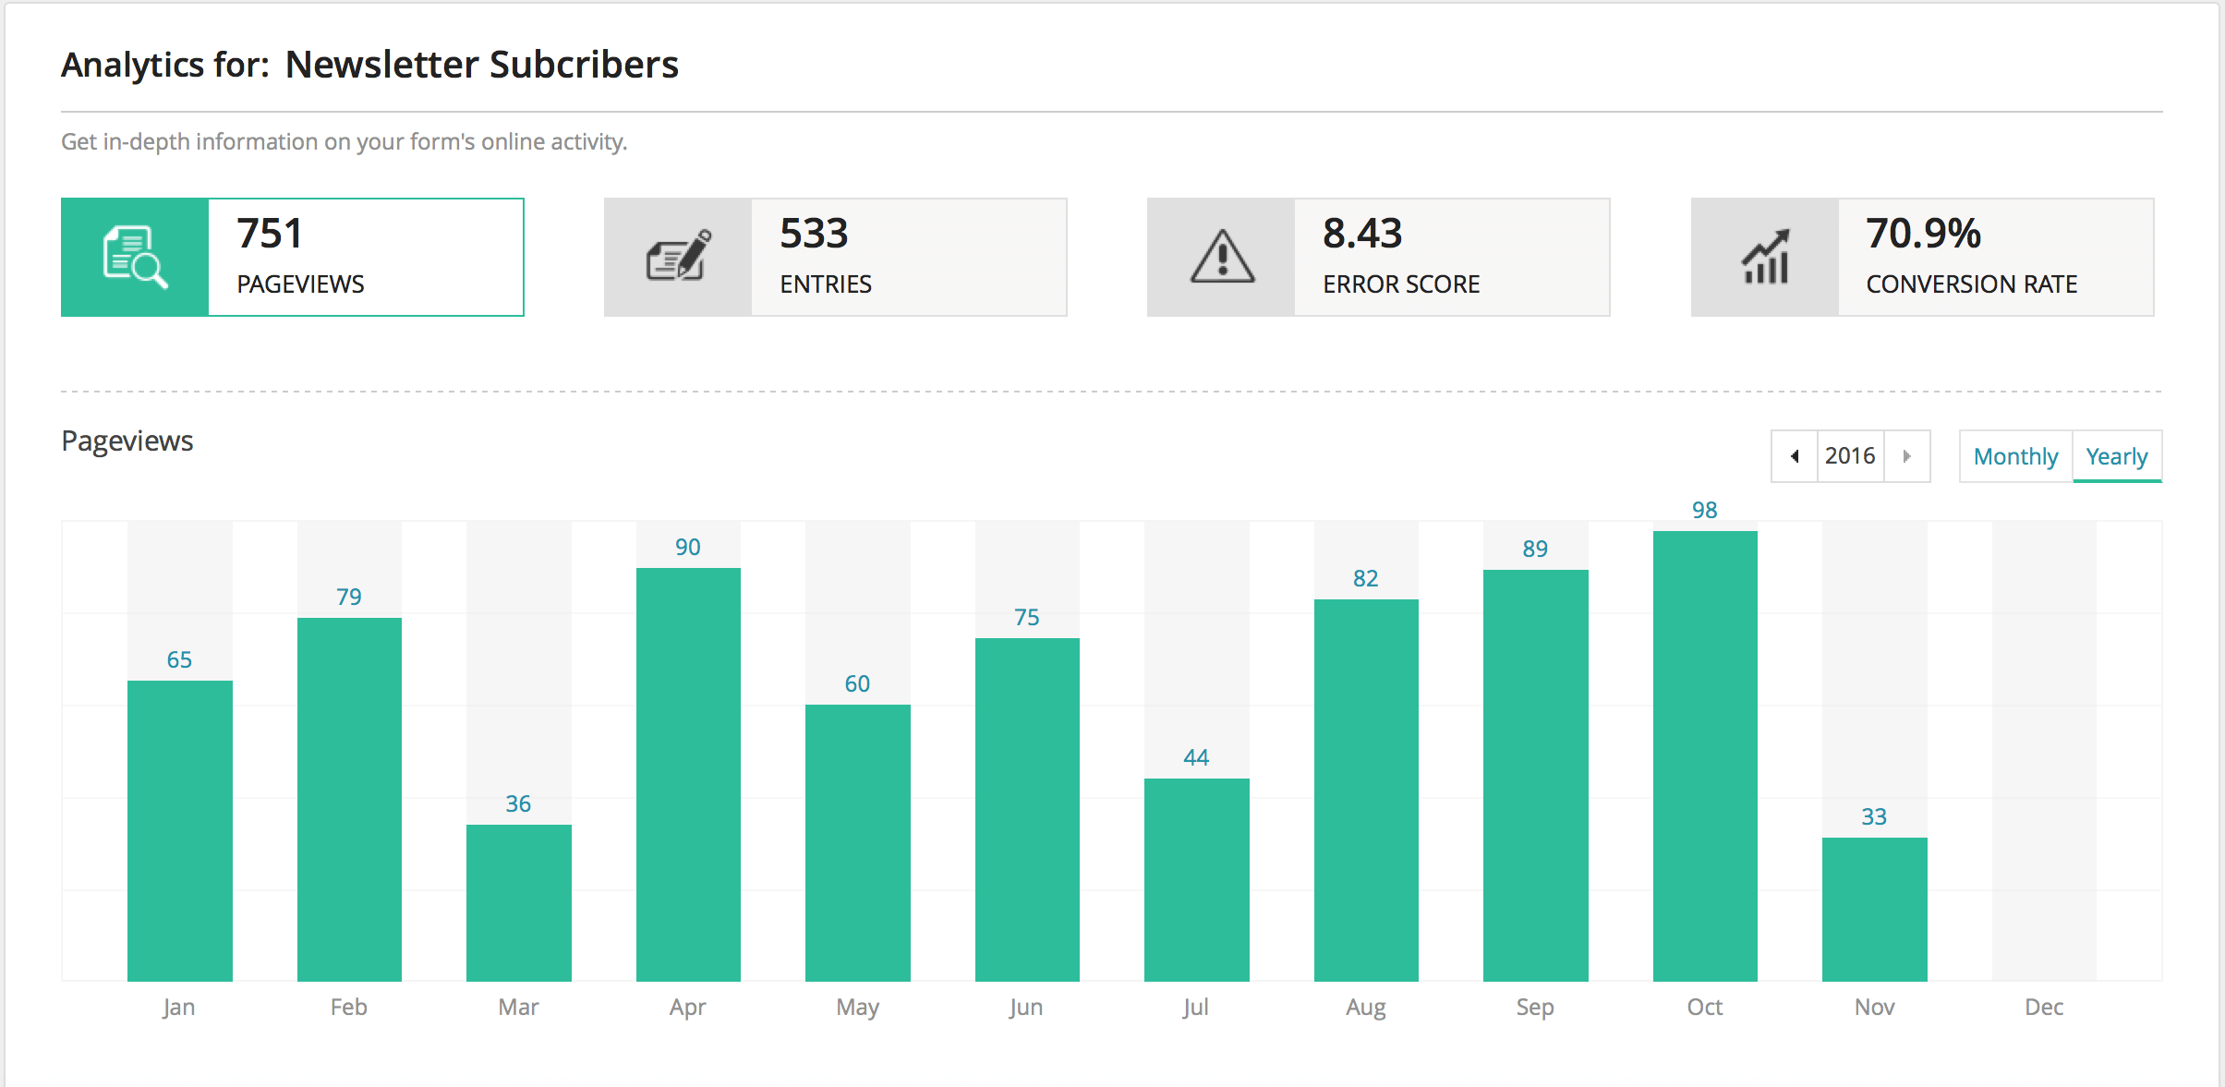Switch to the Monthly view tab
The height and width of the screenshot is (1087, 2225).
2015,456
